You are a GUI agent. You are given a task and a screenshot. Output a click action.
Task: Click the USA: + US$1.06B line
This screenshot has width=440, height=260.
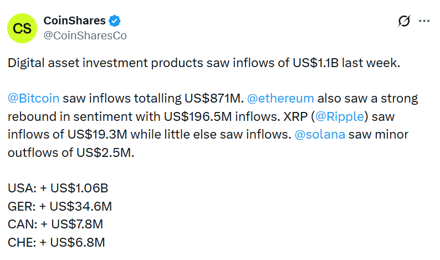coord(59,188)
